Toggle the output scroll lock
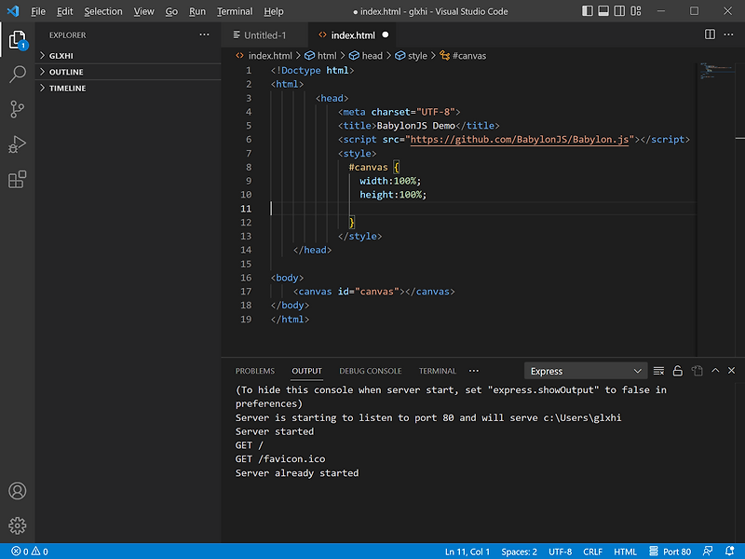 [678, 371]
